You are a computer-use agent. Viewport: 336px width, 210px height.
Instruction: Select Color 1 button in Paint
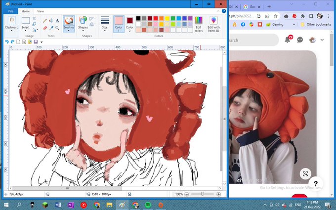(x=119, y=24)
